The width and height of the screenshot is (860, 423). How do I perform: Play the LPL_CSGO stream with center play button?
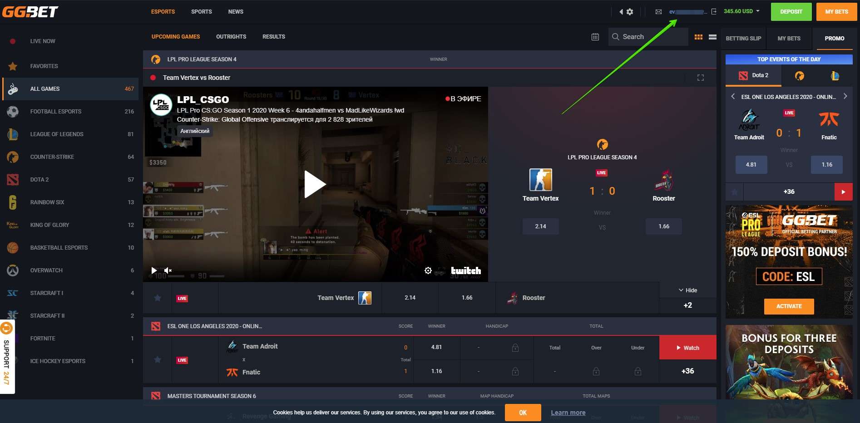pyautogui.click(x=315, y=184)
